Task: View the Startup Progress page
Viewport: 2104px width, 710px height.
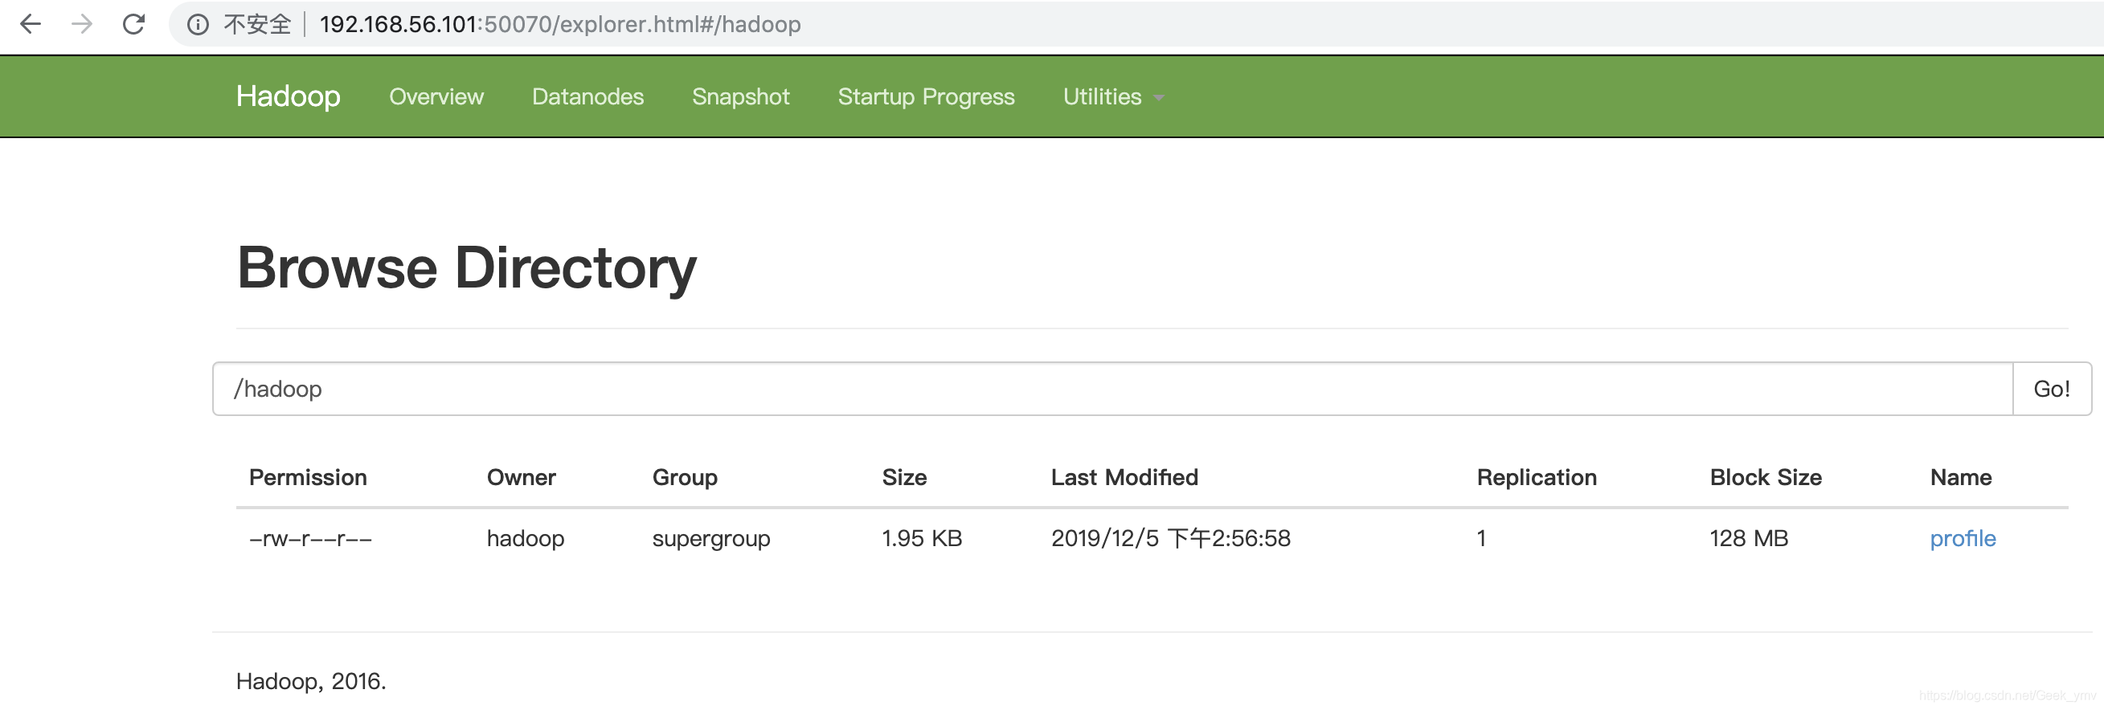Action: [925, 96]
